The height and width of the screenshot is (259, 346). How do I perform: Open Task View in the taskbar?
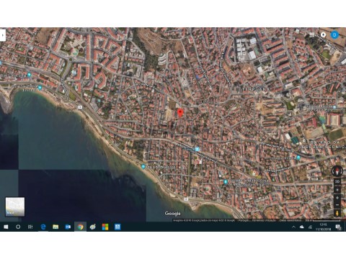point(30,227)
